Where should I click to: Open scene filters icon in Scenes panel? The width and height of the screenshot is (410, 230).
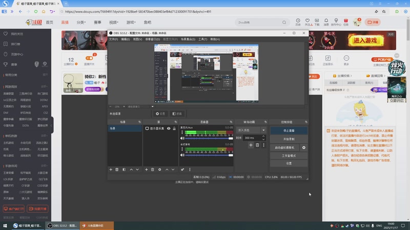point(124,170)
